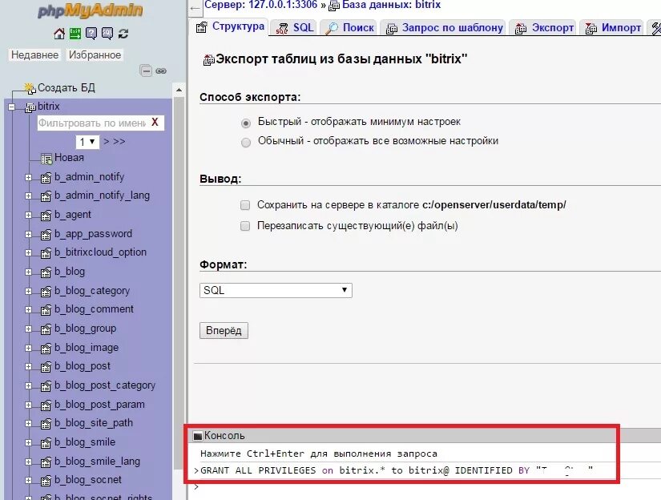Click table icon next to b_admin_notify
661x500 pixels.
[46, 178]
